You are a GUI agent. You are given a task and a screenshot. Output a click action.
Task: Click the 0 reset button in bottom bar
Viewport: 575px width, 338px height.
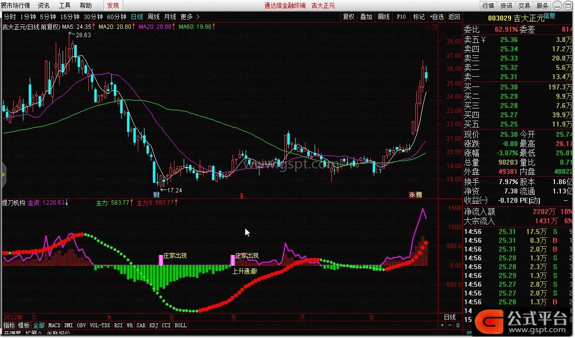coord(458,325)
